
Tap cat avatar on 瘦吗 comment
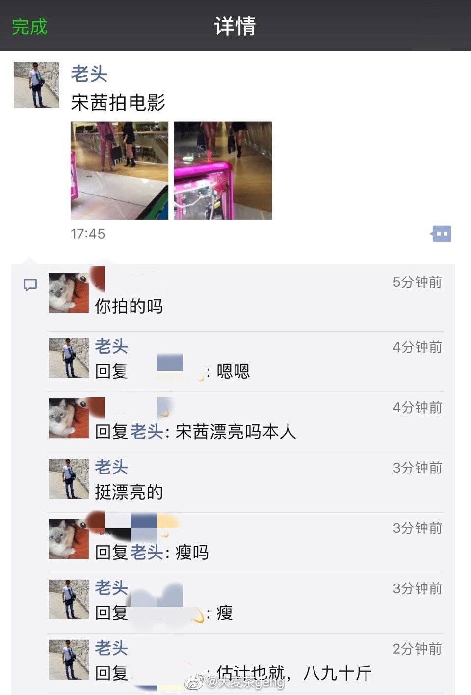69,539
